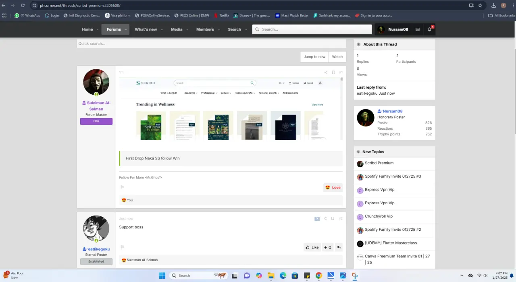Open the Forums nav item
The width and height of the screenshot is (516, 282).
[x=114, y=29]
